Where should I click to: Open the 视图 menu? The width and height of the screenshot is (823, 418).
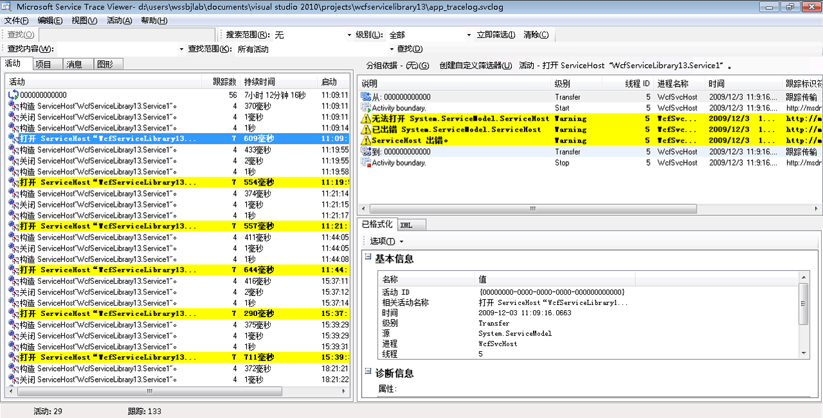(x=84, y=21)
